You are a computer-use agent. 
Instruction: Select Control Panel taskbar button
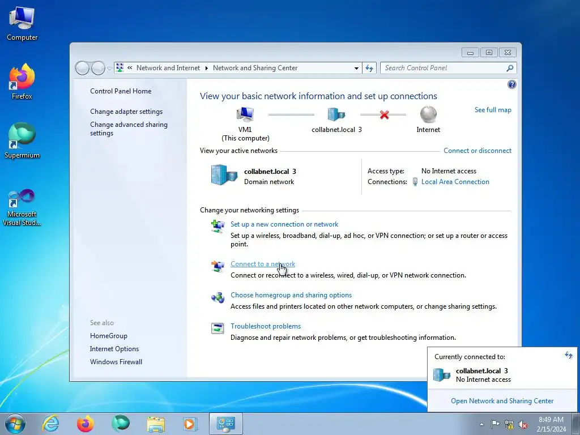coord(226,424)
